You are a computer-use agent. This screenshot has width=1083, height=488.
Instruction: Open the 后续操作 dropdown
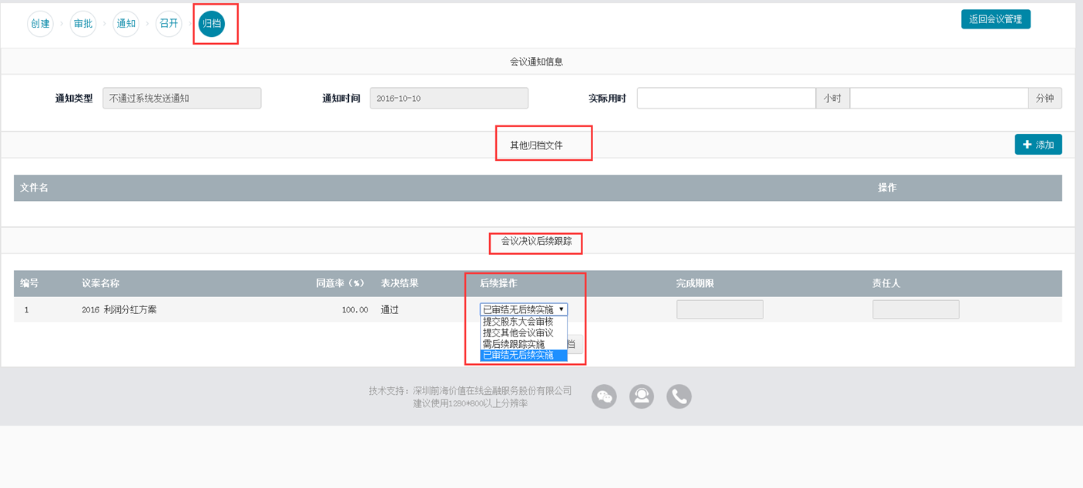click(524, 309)
